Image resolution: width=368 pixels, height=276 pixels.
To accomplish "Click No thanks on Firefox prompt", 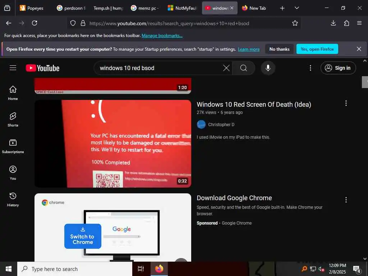I will tap(279, 49).
